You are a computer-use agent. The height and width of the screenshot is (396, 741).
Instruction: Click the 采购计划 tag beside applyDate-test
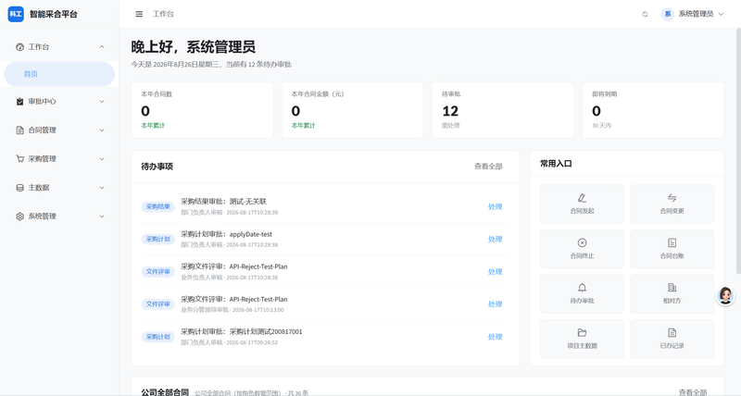click(157, 240)
